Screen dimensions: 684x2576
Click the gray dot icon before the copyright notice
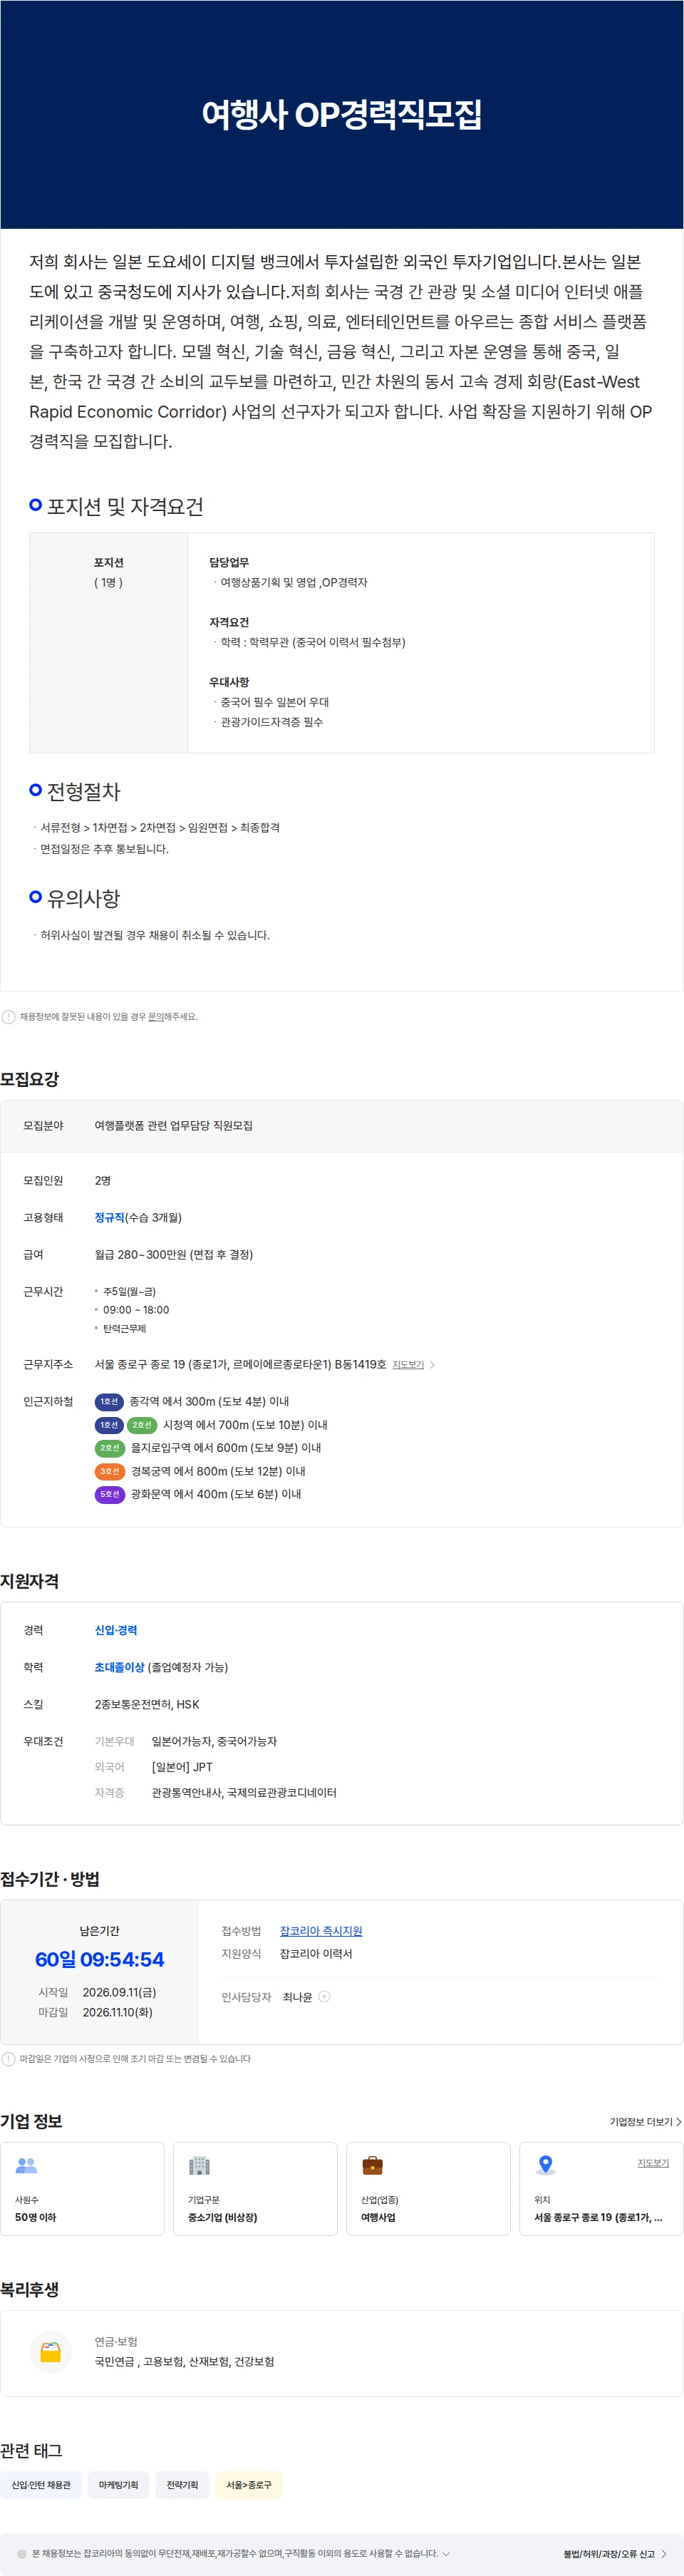22,2554
